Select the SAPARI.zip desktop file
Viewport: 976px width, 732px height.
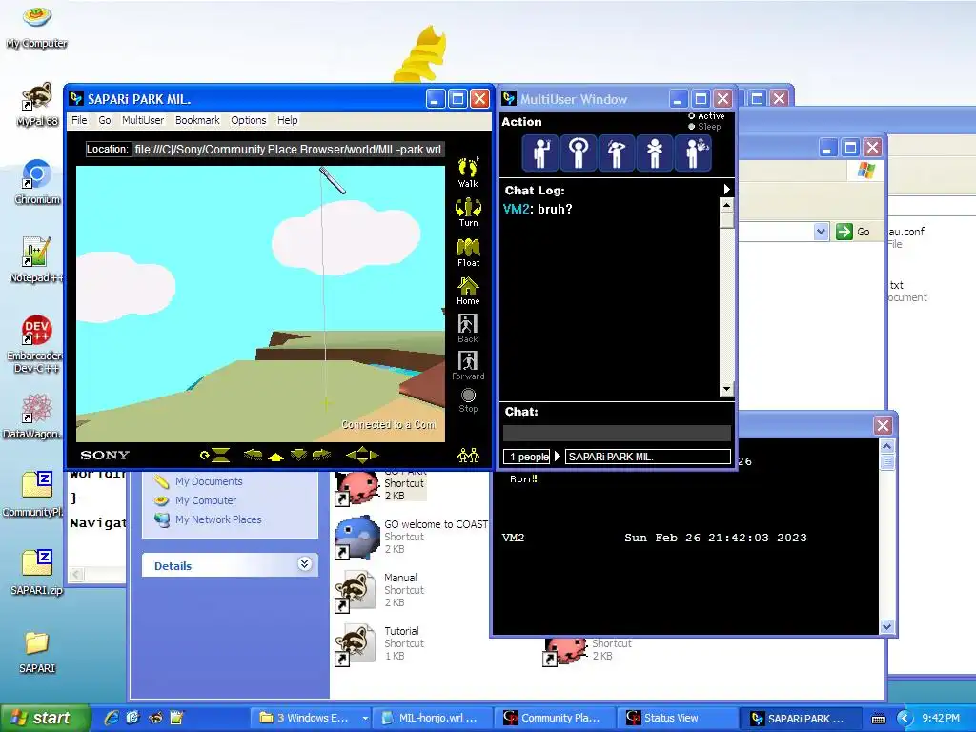click(x=37, y=573)
